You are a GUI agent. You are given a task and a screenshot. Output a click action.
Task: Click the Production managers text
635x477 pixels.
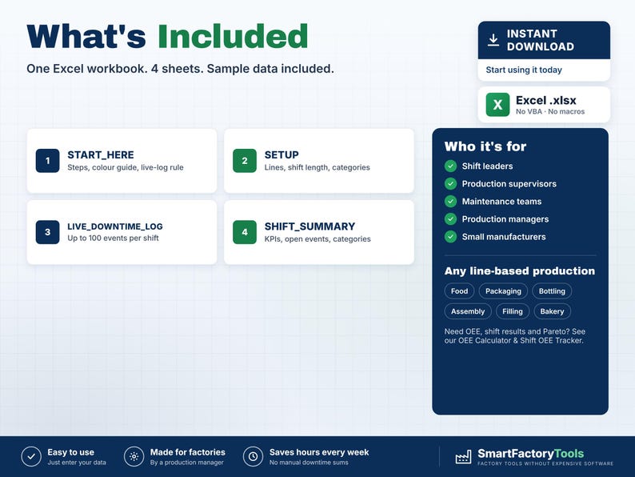pyautogui.click(x=505, y=219)
